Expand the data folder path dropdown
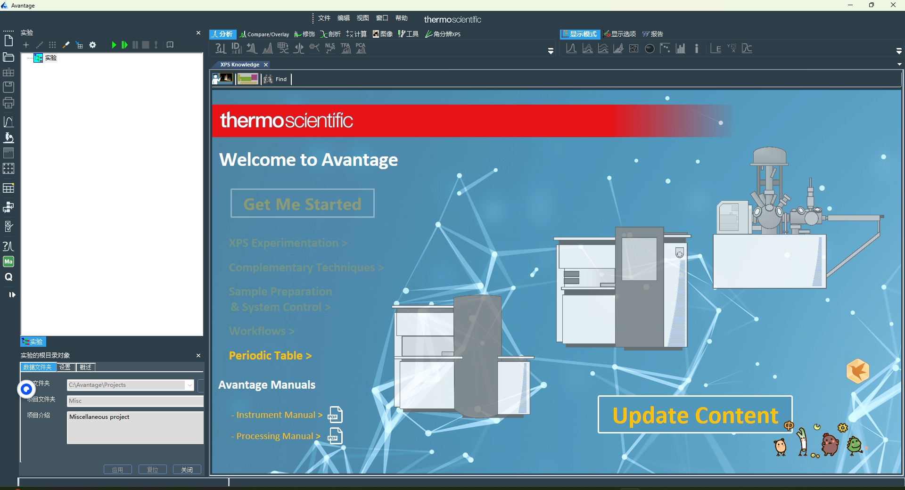This screenshot has width=905, height=490. (189, 385)
